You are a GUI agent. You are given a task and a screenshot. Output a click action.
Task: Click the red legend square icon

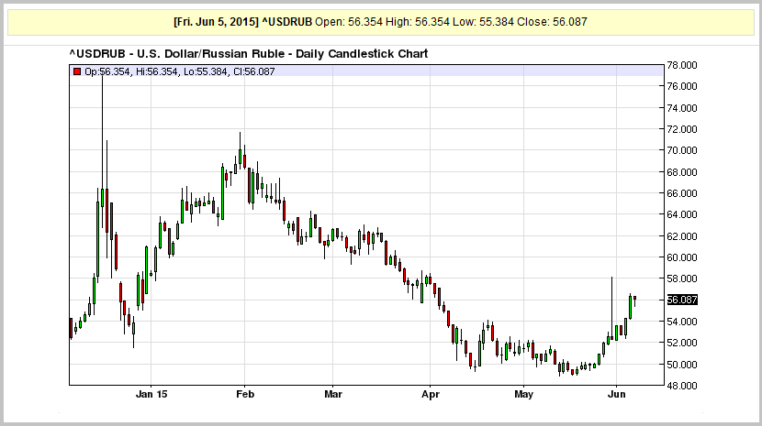(77, 71)
